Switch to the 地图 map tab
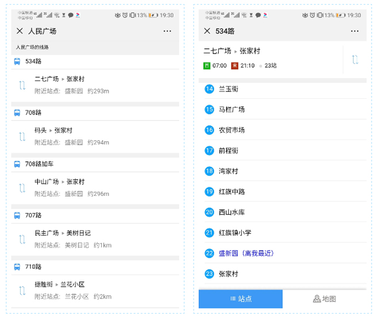Image resolution: width=379 pixels, height=316 pixels. coord(324,299)
